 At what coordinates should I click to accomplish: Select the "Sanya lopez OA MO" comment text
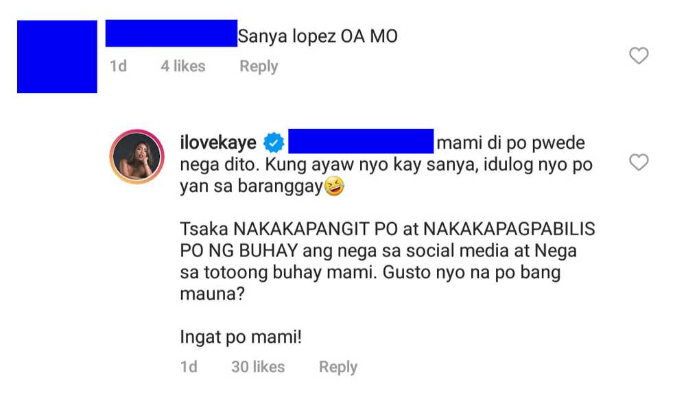click(x=318, y=36)
